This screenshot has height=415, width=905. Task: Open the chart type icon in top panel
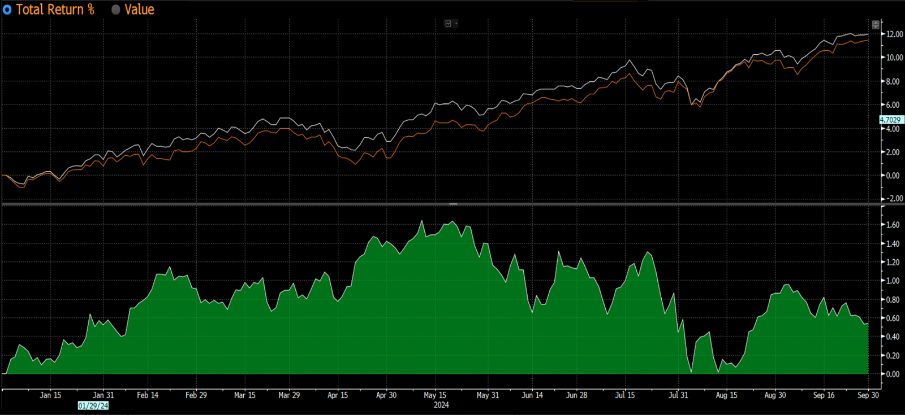click(x=449, y=24)
